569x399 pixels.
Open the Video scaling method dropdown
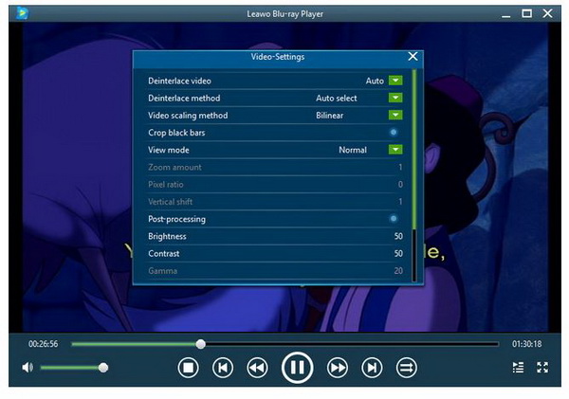pos(395,116)
